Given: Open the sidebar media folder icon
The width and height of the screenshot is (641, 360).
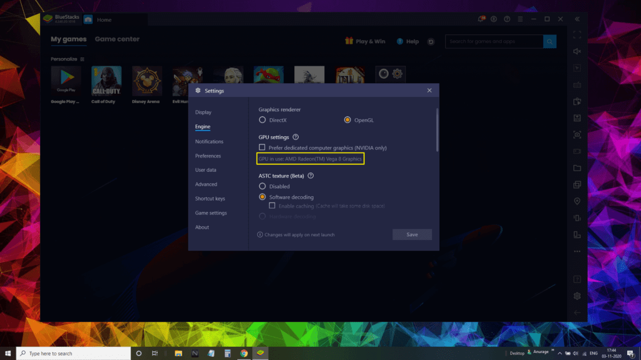Looking at the screenshot, I should pyautogui.click(x=577, y=168).
